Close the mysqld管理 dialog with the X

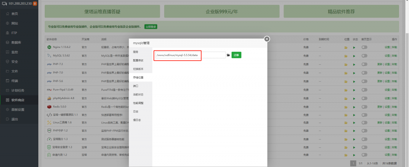pyautogui.click(x=266, y=39)
